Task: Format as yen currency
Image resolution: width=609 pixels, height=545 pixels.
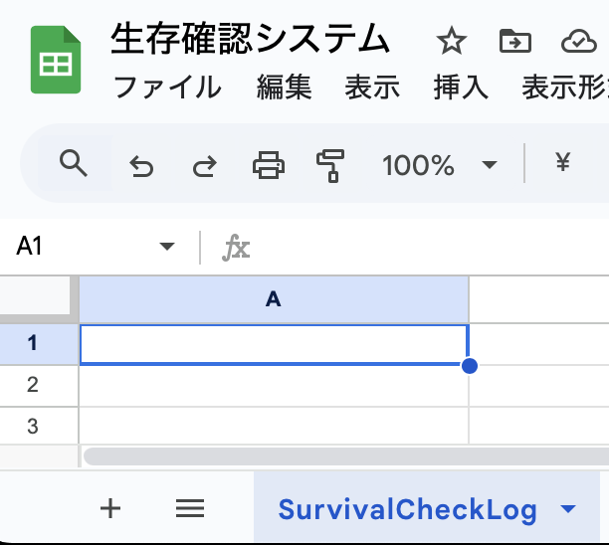Action: 562,164
